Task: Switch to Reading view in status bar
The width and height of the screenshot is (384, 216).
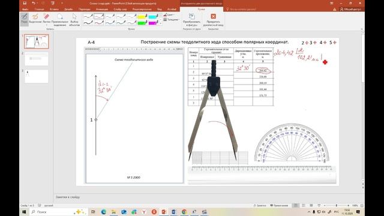Action: click(311, 205)
